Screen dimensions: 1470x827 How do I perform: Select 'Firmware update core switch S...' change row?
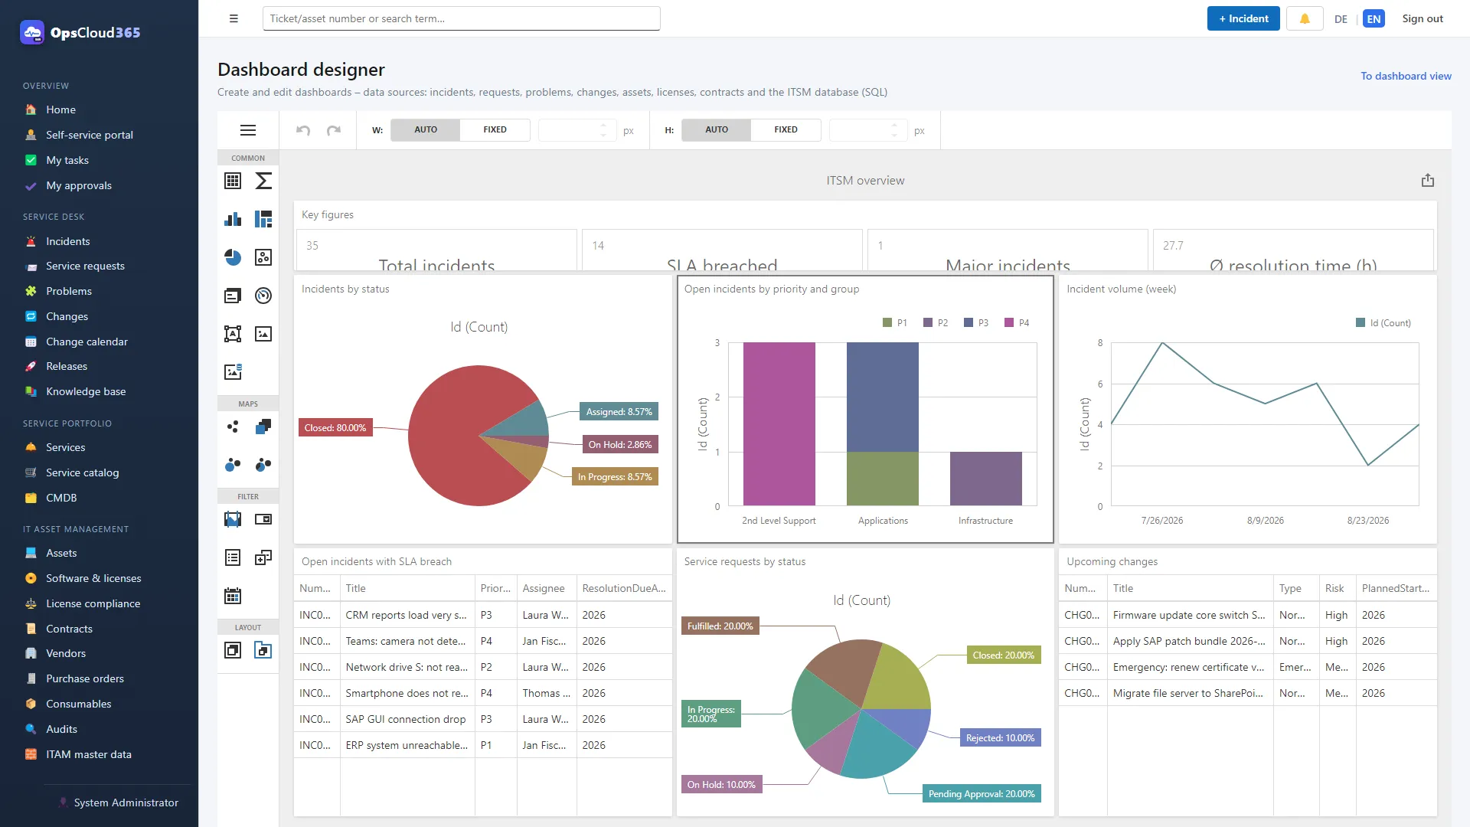tap(1247, 616)
